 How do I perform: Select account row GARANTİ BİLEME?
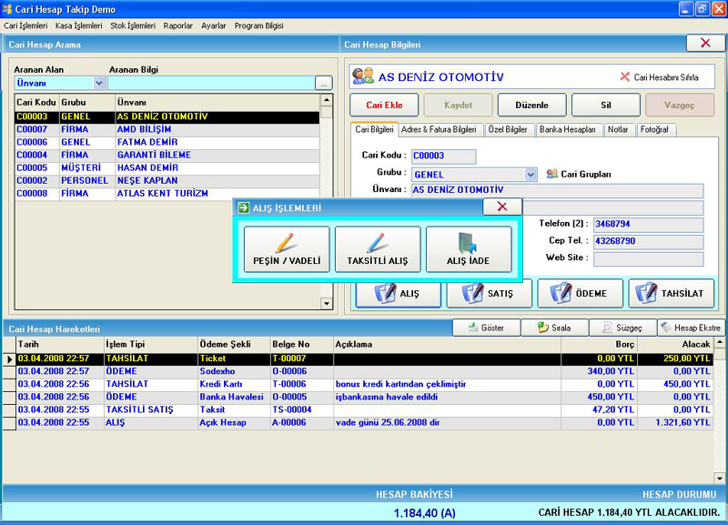coord(167,155)
